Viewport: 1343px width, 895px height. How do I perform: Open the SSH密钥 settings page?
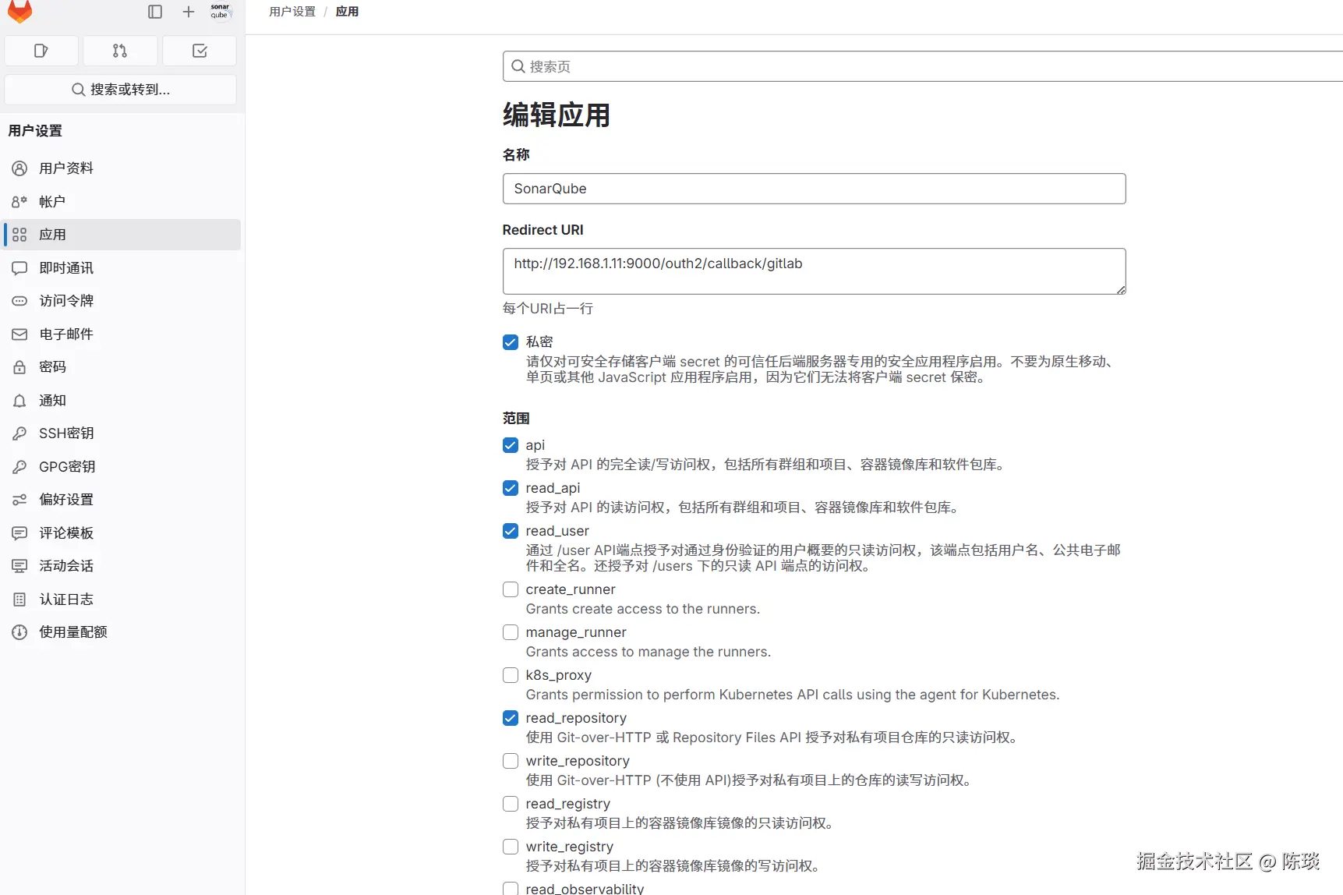click(122, 433)
